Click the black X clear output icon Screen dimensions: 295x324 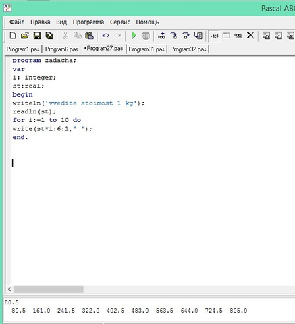click(250, 36)
